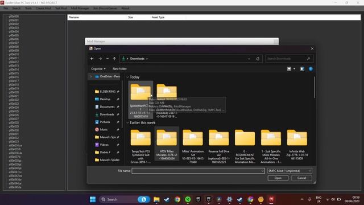Click the file list vertical scrollbar
Screen dimensions: 364x205
tap(315, 87)
